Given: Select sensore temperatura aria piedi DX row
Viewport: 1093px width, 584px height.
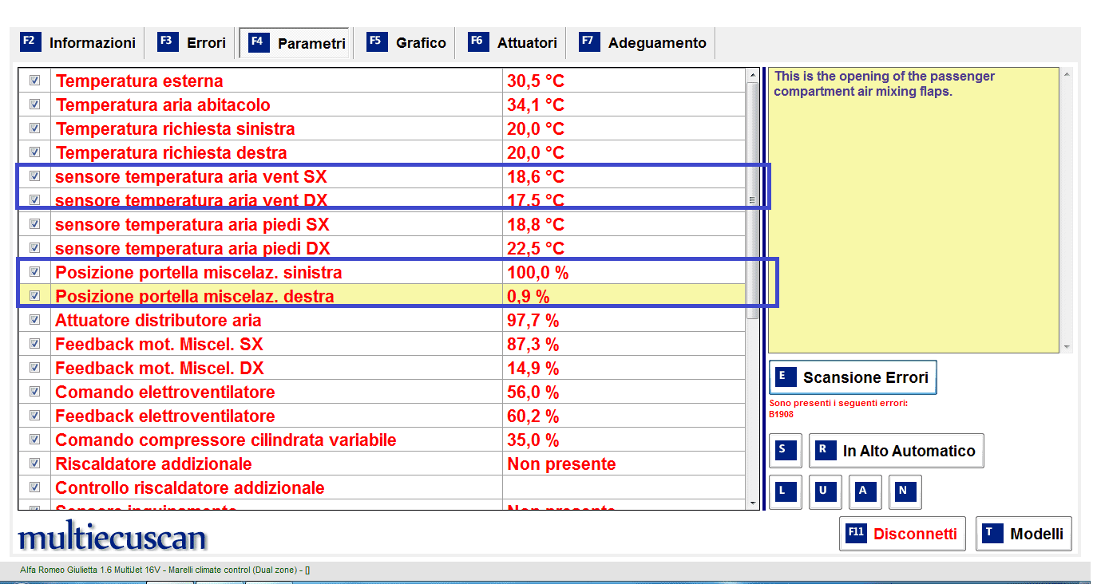Looking at the screenshot, I should tap(382, 248).
